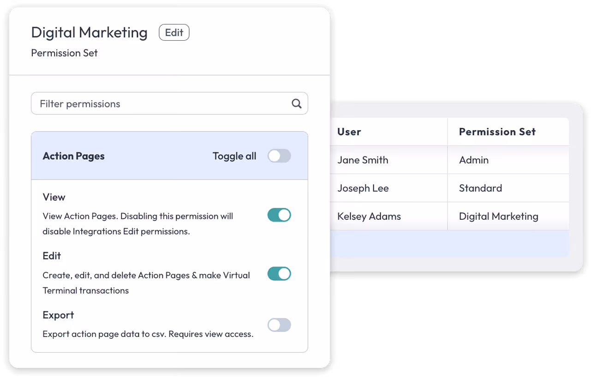Select the Jane Smith user row
This screenshot has height=379, width=592.
coord(363,160)
